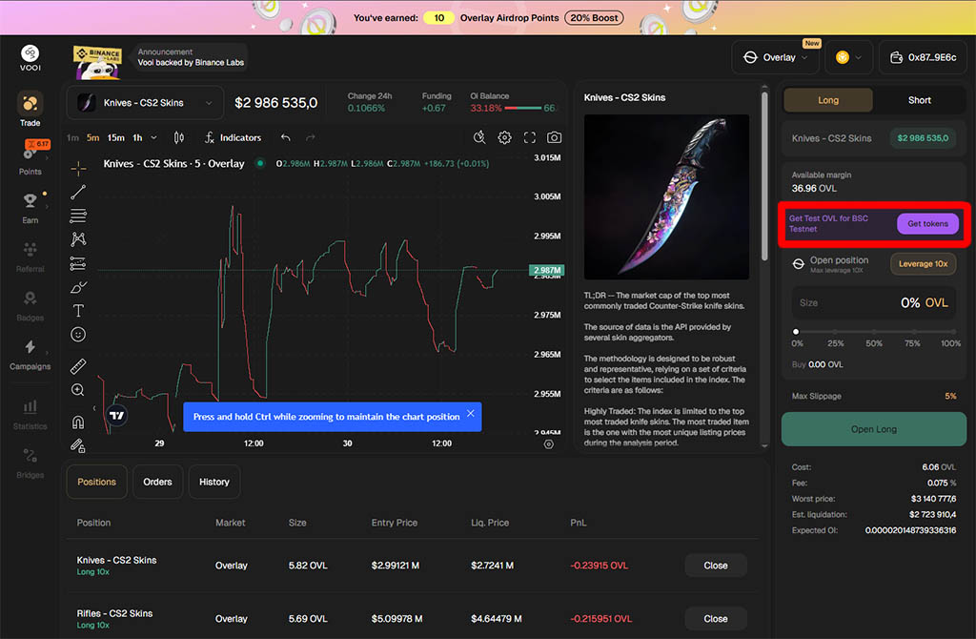This screenshot has width=976, height=639.
Task: Click the Size input field
Action: pos(873,302)
